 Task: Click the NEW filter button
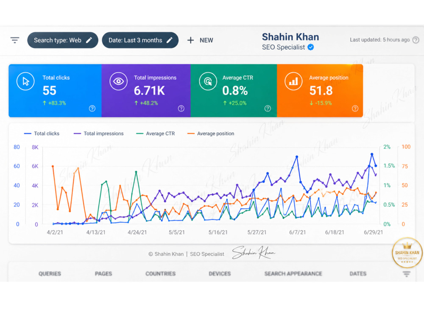tap(201, 40)
